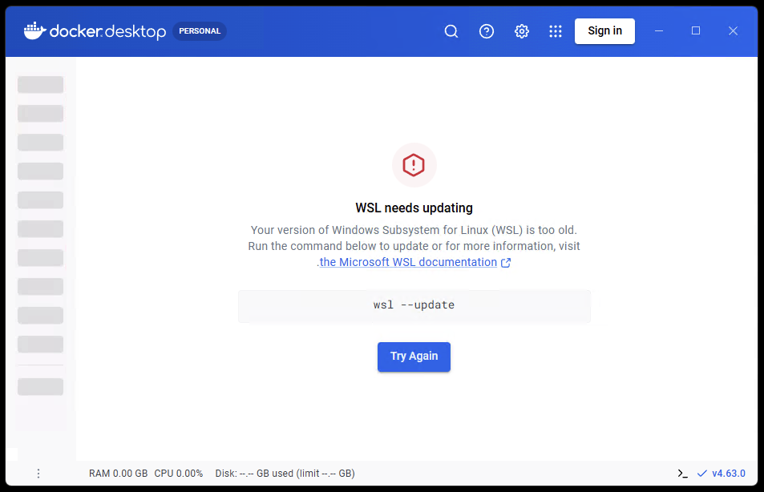Click the red error hexagon icon

(414, 164)
